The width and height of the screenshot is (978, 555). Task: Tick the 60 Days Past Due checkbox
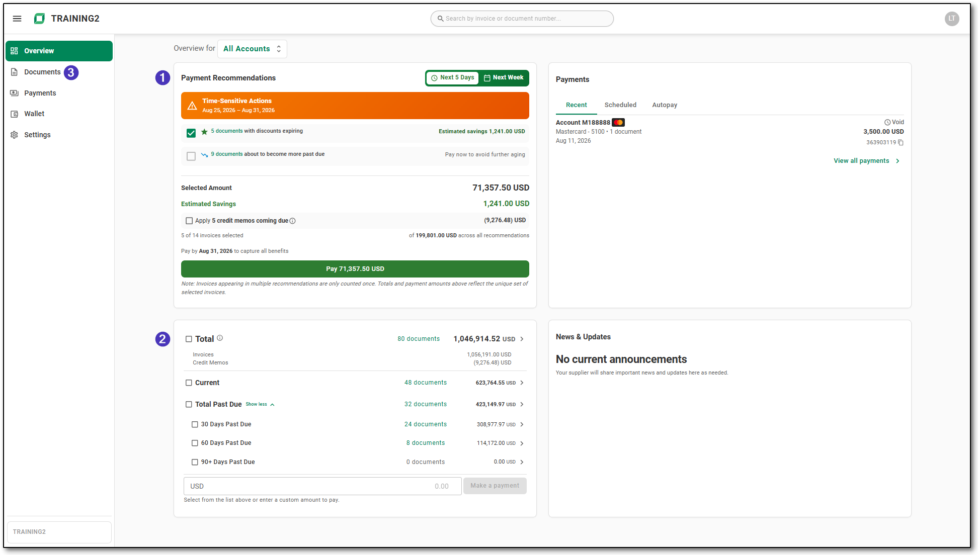point(195,443)
